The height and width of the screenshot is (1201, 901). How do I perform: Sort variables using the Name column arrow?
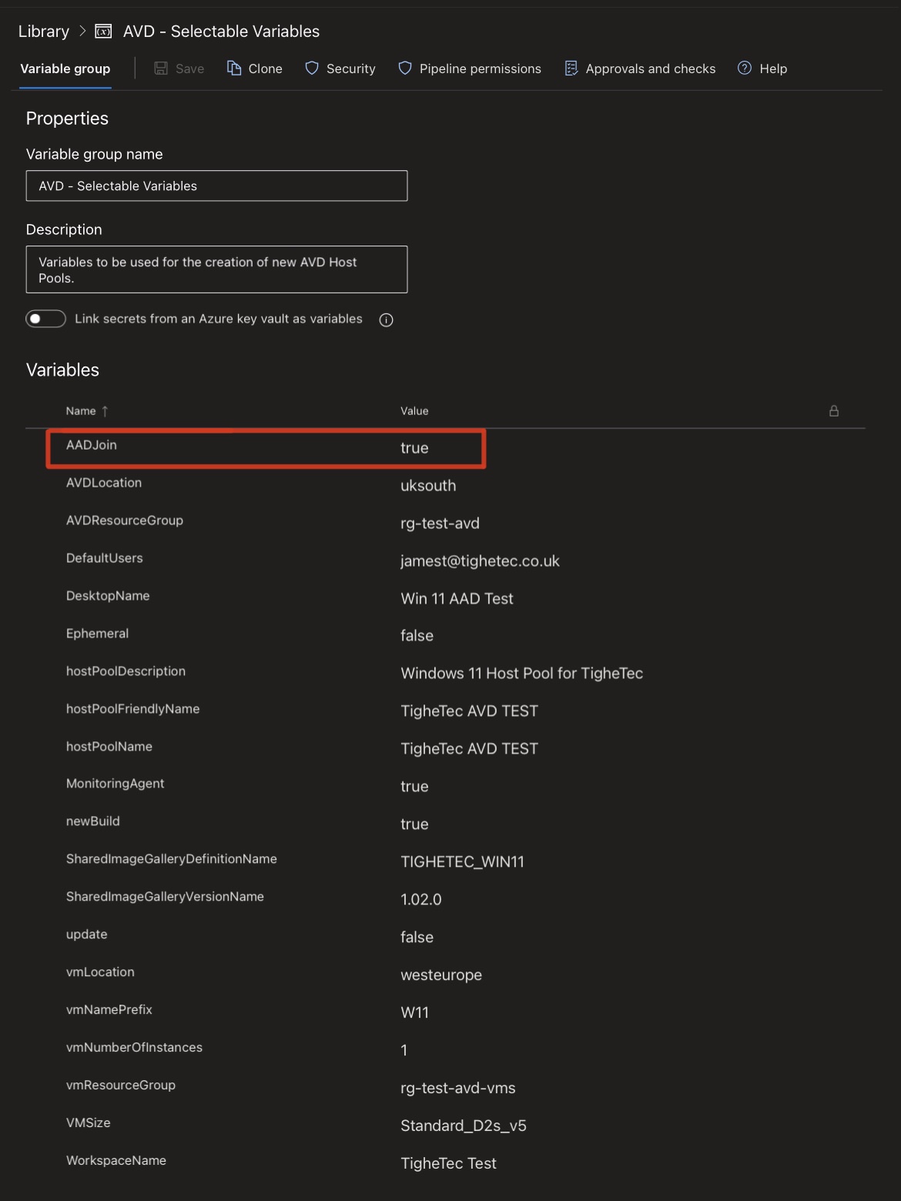pyautogui.click(x=105, y=411)
